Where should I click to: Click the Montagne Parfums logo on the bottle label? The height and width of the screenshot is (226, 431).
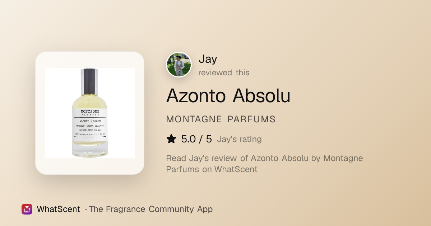pos(89,113)
